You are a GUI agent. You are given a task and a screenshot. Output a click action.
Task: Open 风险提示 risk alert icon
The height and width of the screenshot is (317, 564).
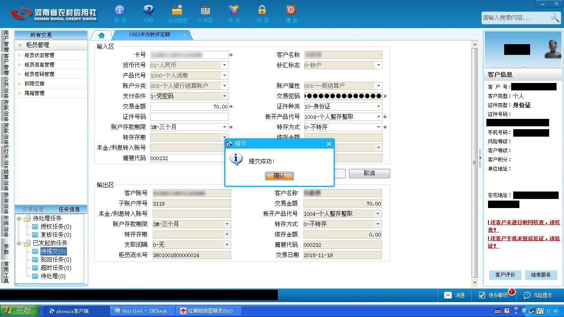[x=527, y=295]
